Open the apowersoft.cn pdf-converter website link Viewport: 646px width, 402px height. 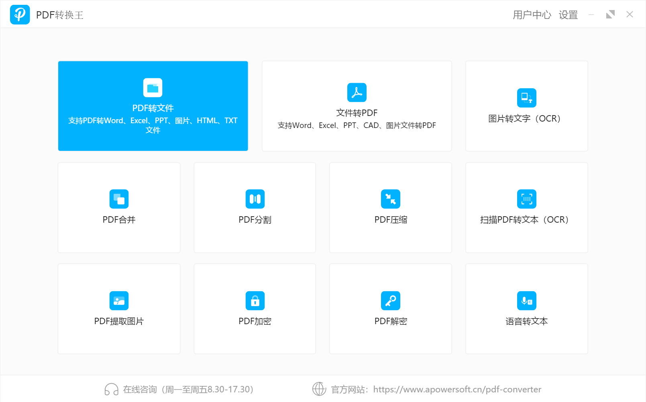tap(457, 389)
